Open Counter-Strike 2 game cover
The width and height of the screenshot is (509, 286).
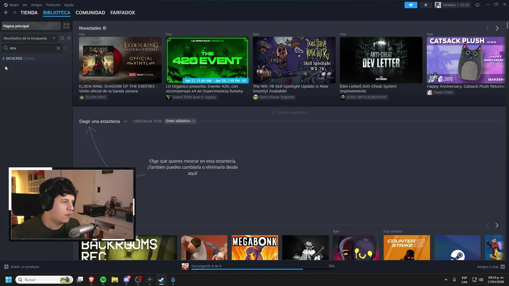click(x=407, y=248)
